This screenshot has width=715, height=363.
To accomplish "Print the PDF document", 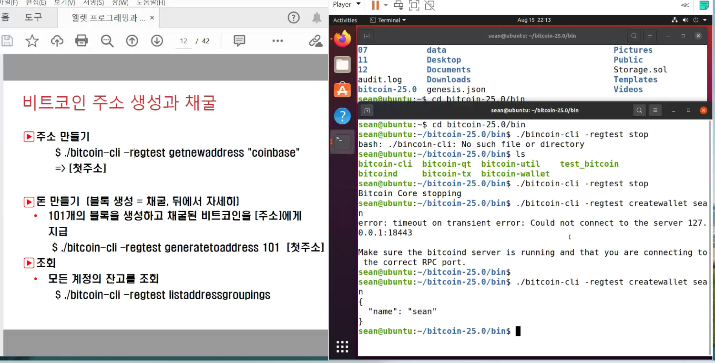I will point(82,41).
